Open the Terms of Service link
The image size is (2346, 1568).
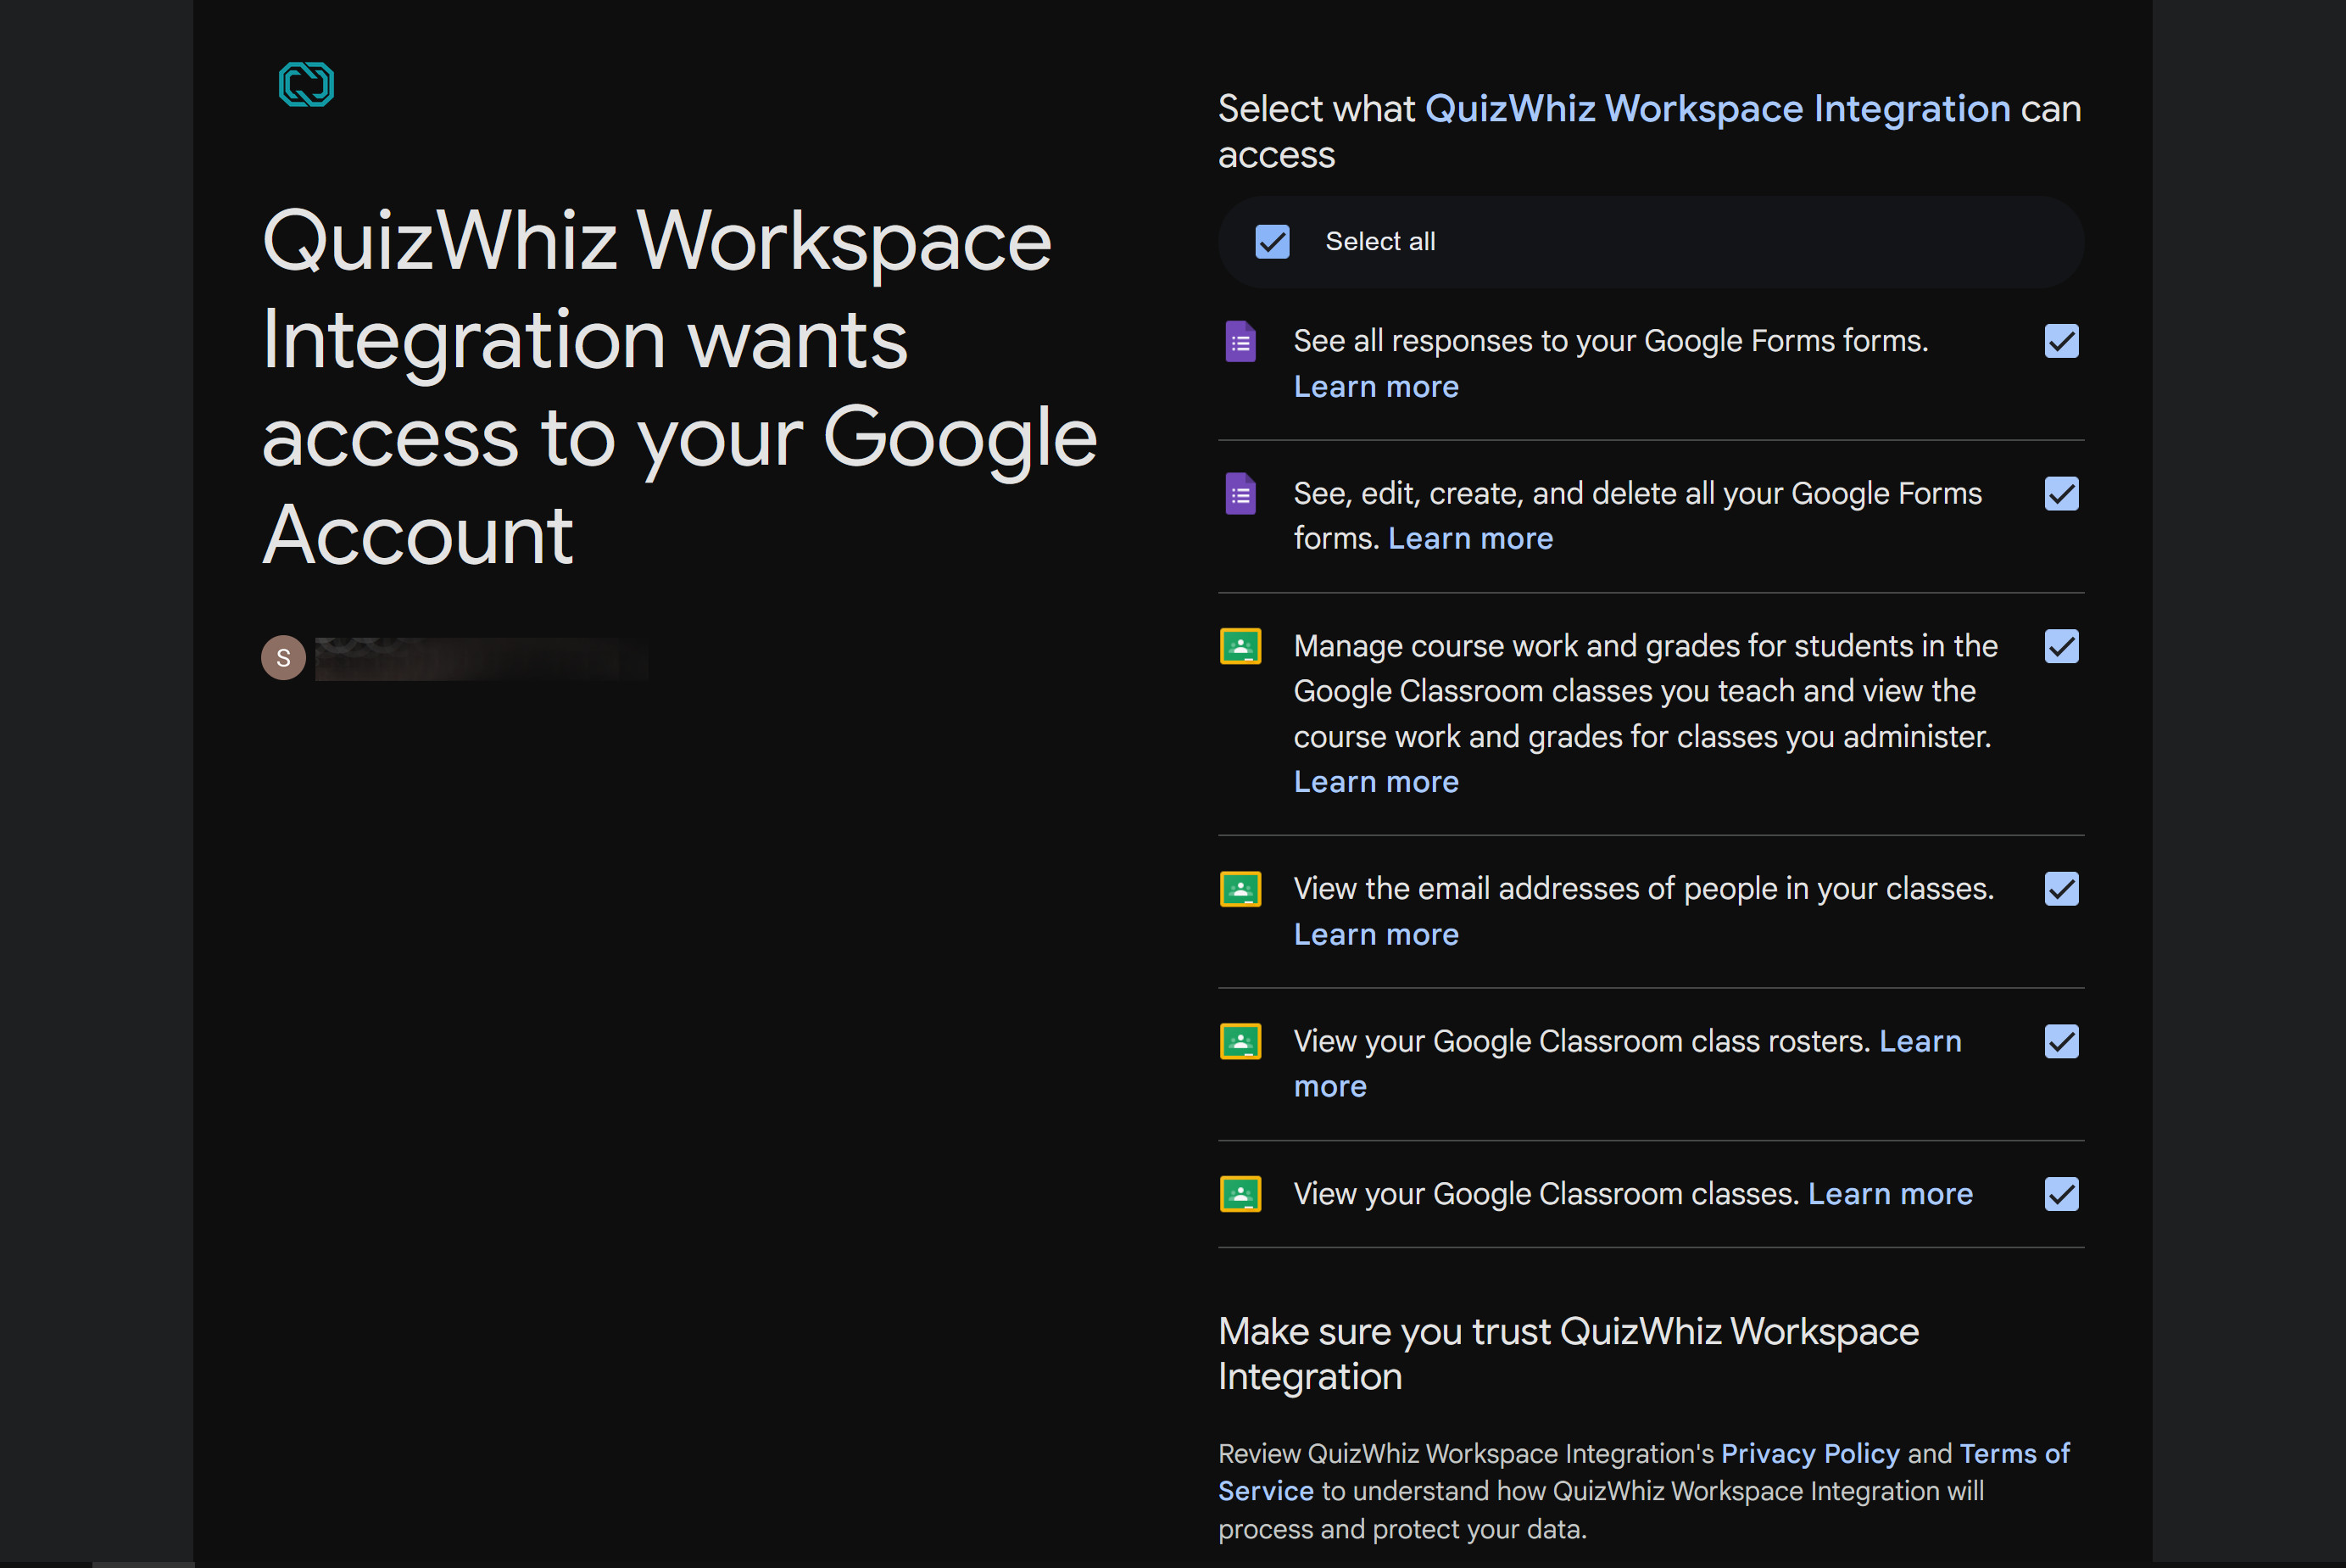tap(2014, 1453)
